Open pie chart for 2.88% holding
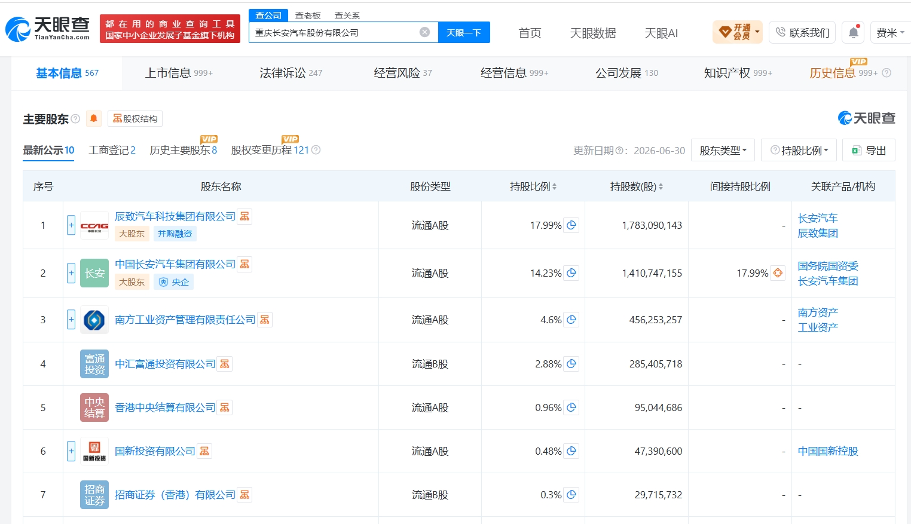The image size is (911, 524). coord(571,364)
